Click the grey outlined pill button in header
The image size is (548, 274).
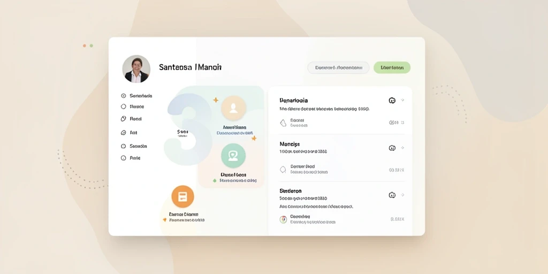pyautogui.click(x=338, y=67)
